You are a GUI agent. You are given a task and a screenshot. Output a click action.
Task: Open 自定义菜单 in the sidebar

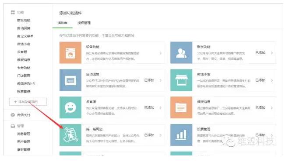(x=25, y=36)
